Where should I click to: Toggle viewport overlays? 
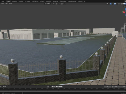pyautogui.click(x=115, y=4)
